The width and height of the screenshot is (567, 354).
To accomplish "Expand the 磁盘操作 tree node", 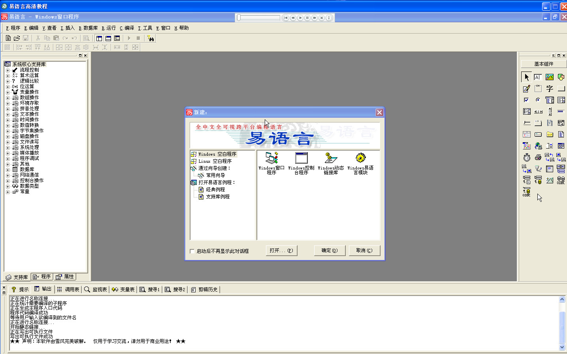I will pos(8,136).
